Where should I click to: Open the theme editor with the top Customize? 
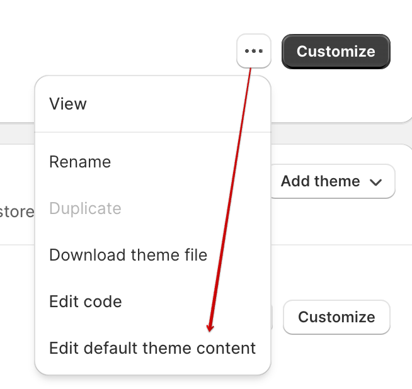(336, 52)
